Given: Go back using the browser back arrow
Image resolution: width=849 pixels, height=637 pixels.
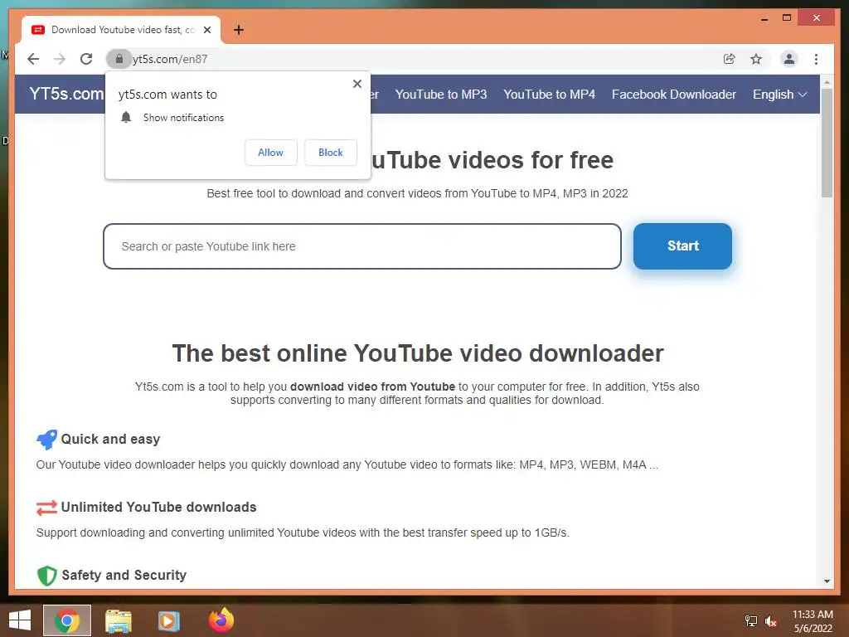Looking at the screenshot, I should point(33,59).
